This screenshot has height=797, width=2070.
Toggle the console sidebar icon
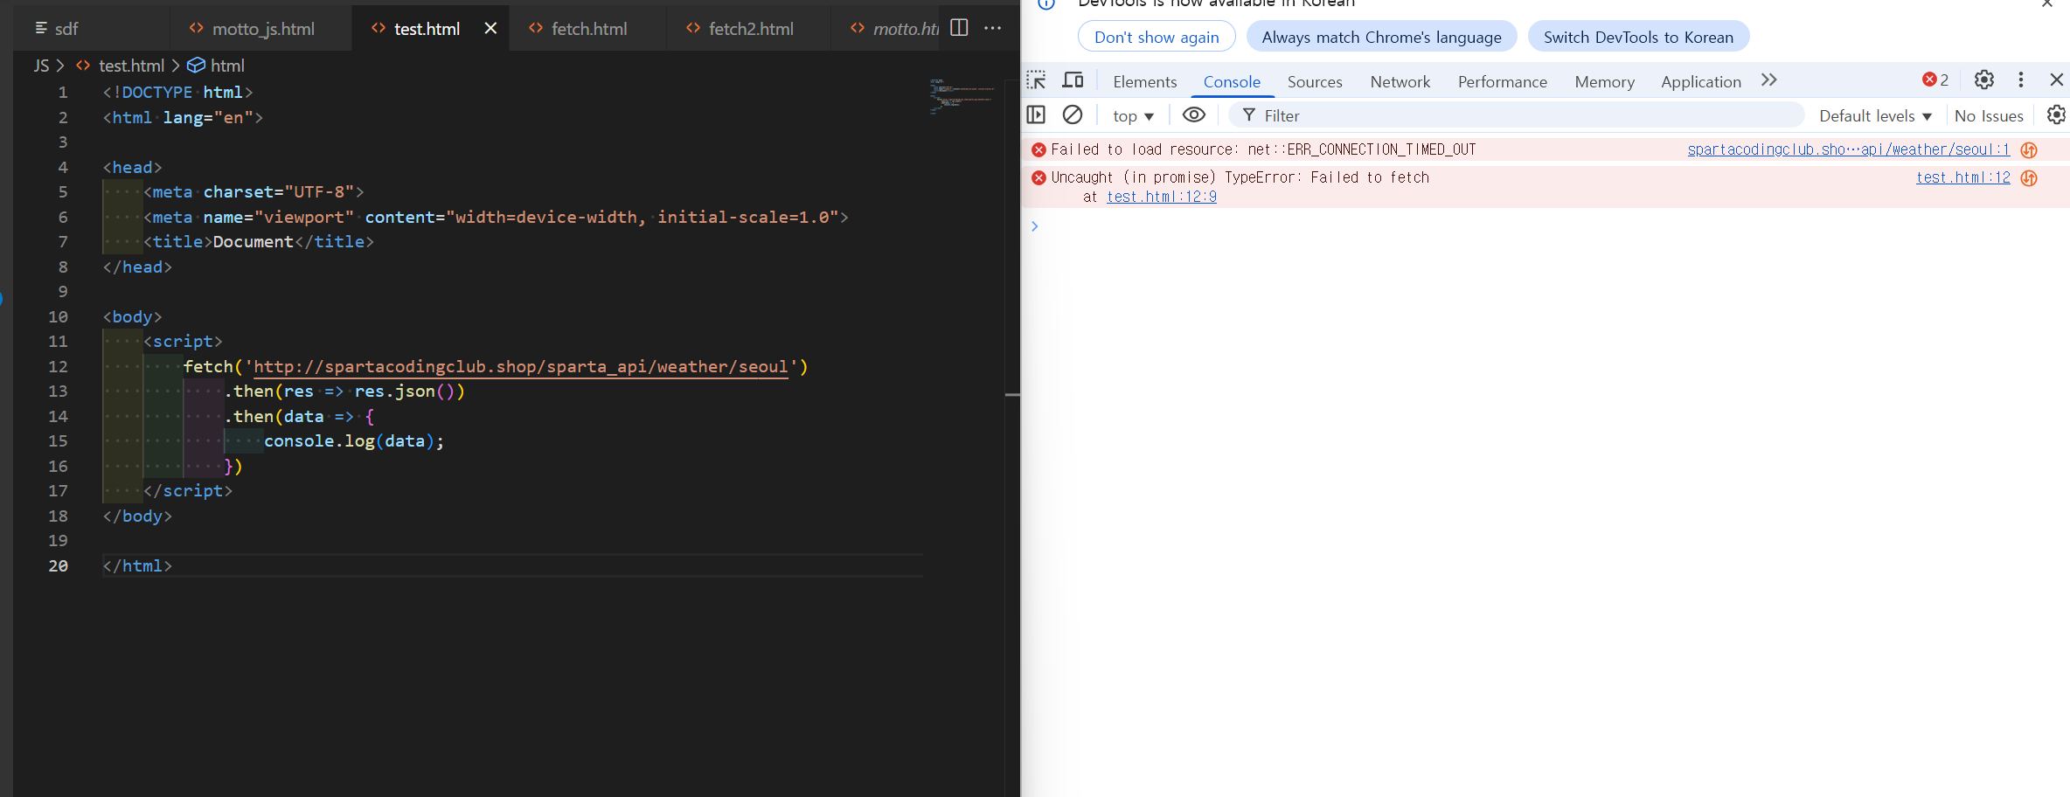point(1036,114)
